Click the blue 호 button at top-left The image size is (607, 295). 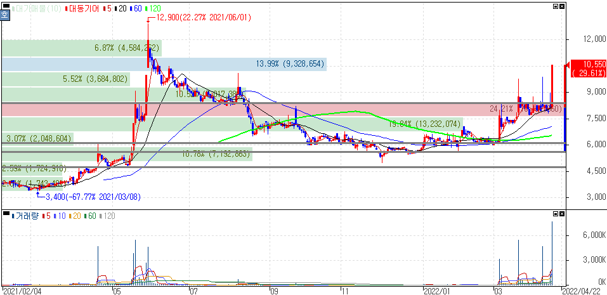[4, 15]
